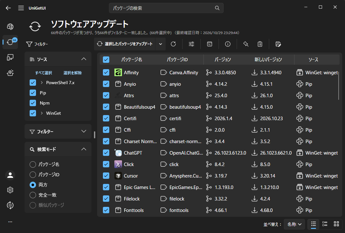Click the export/save selection icon
345x233 pixels.
coord(278,44)
